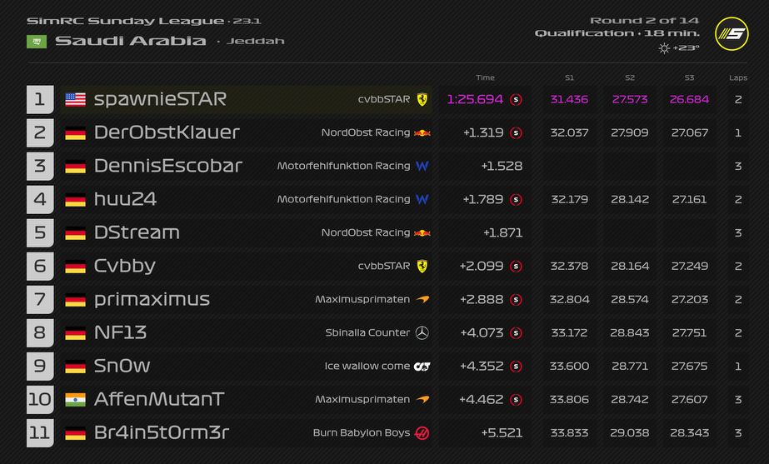The image size is (769, 464).
Task: Click the AlphaTauri logo in Sn0w's row
Action: point(422,366)
